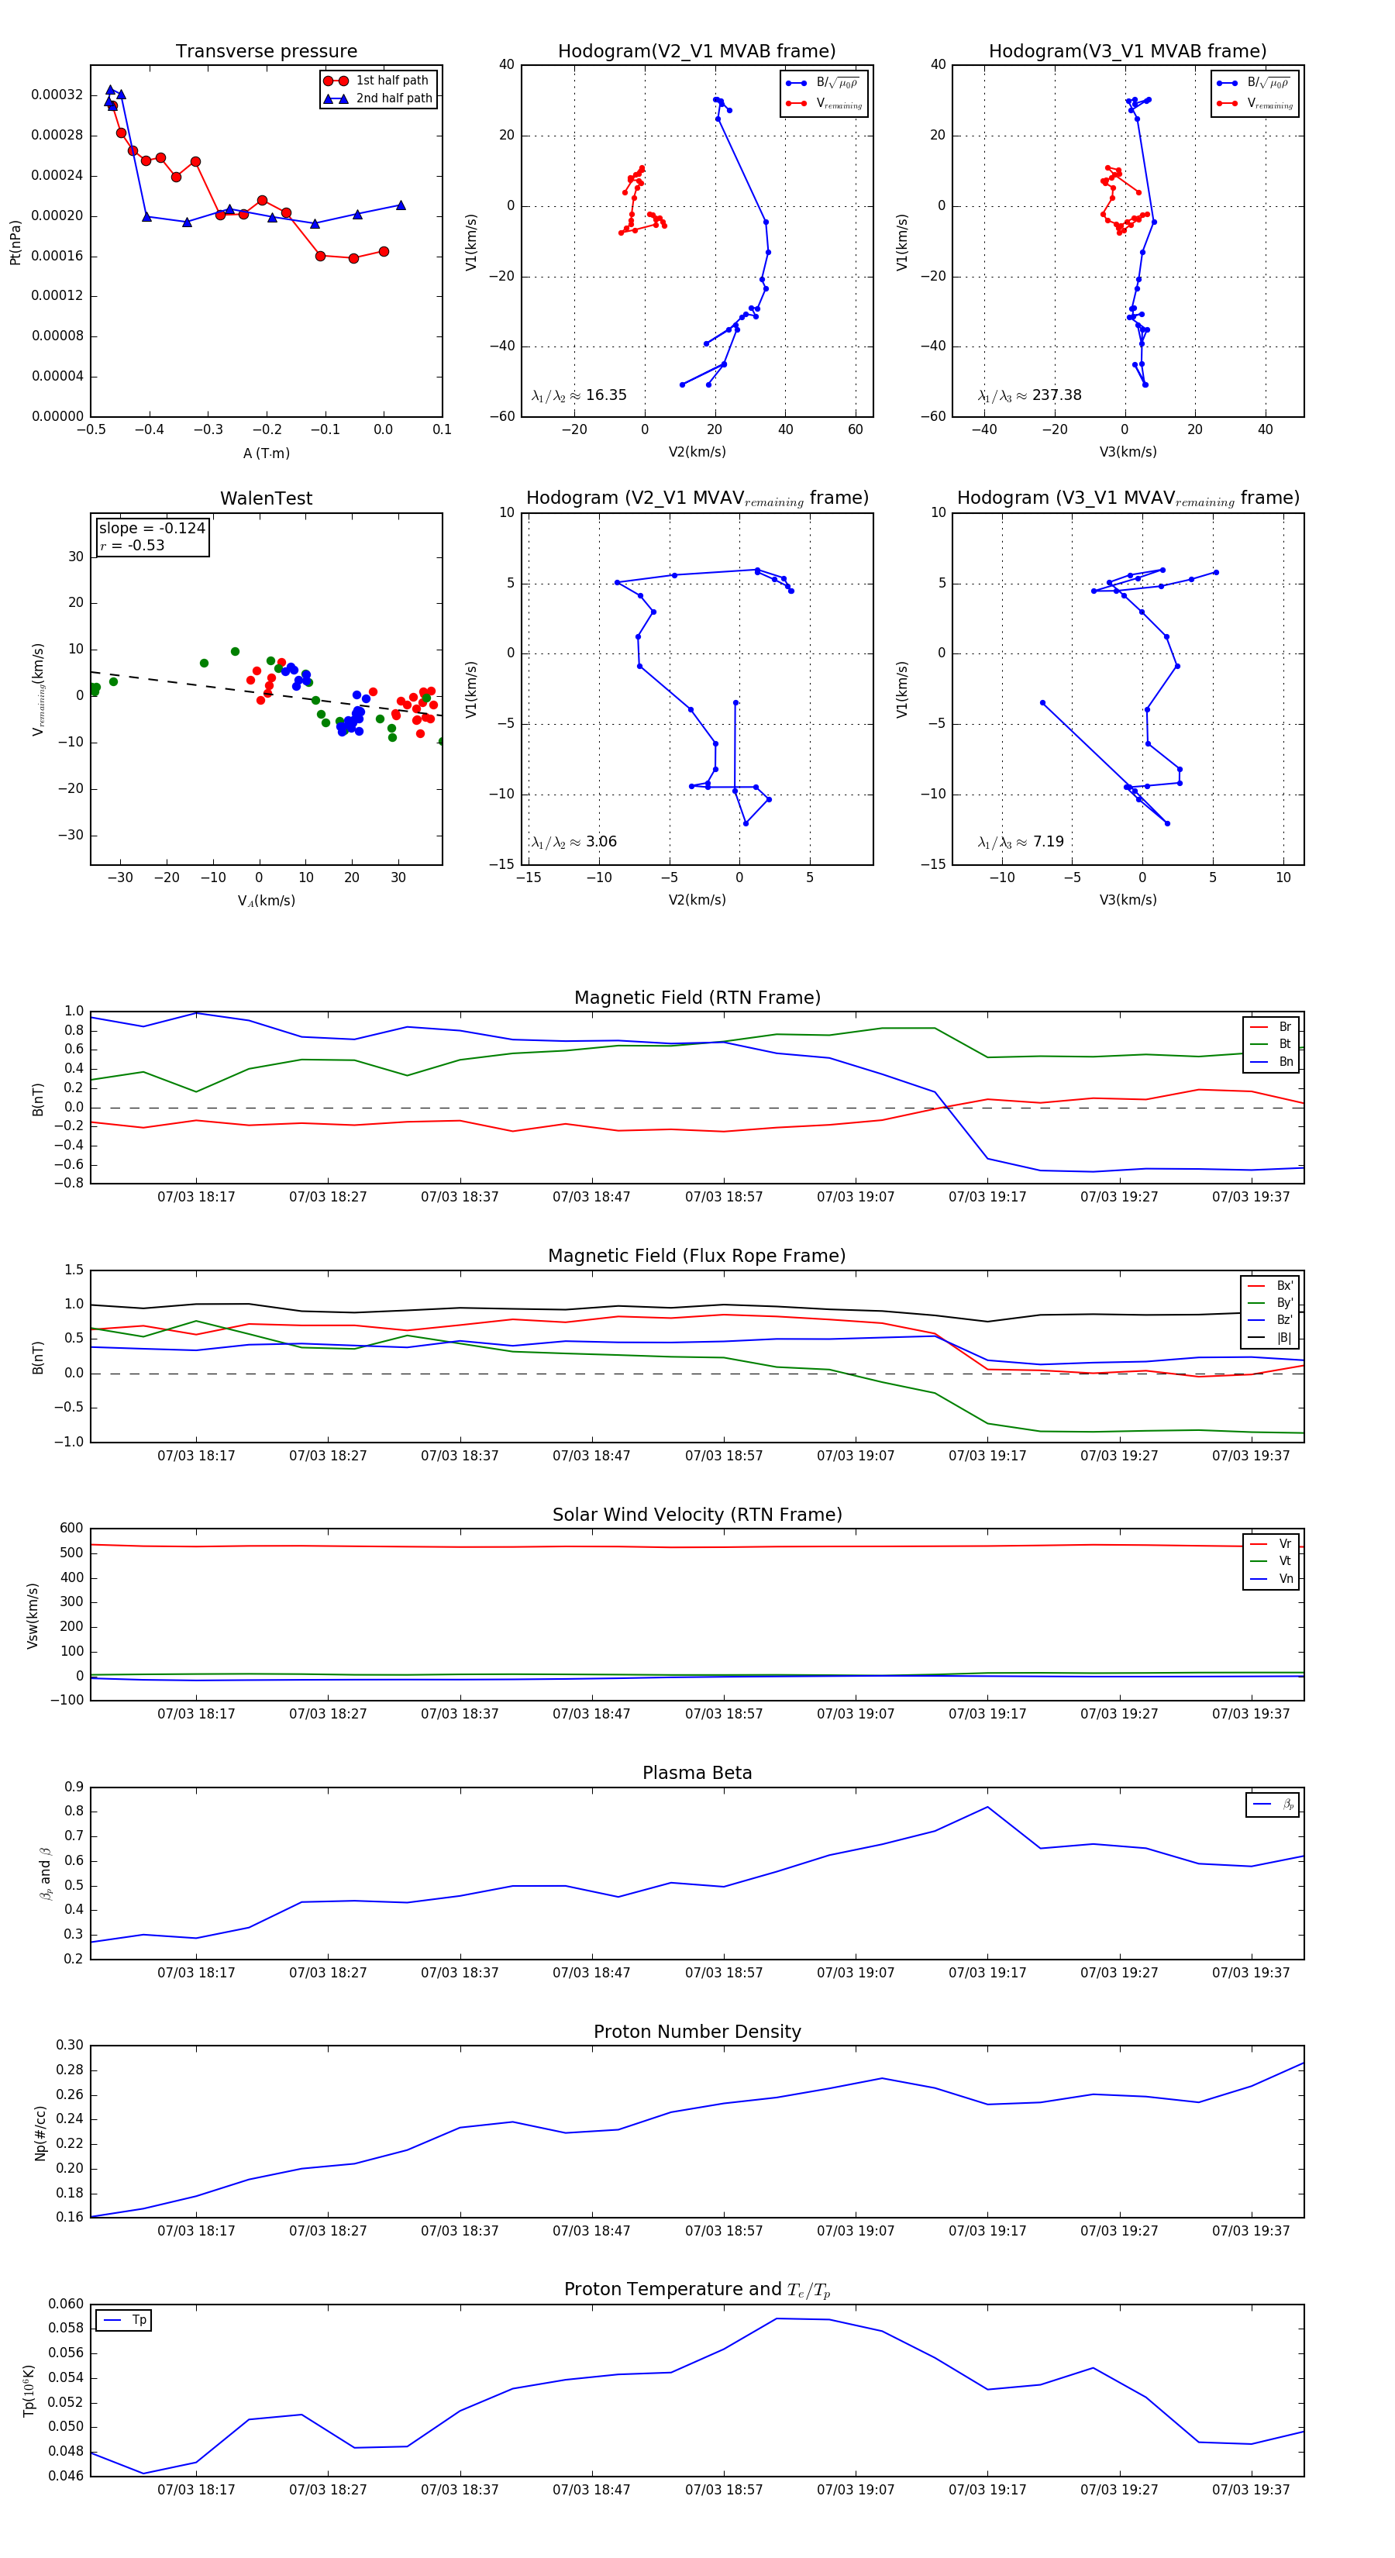Click the "Transverse pressure" plot title
The width and height of the screenshot is (1395, 2558).
(266, 52)
